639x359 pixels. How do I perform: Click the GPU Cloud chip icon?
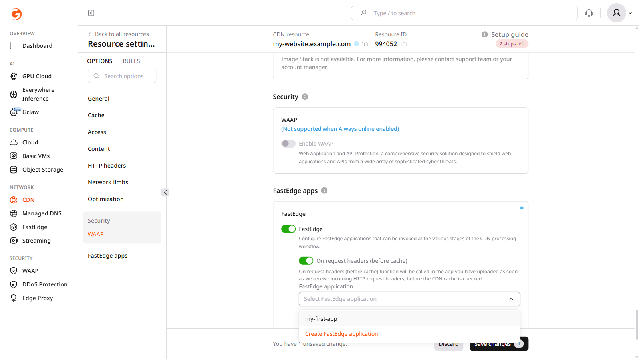(14, 76)
